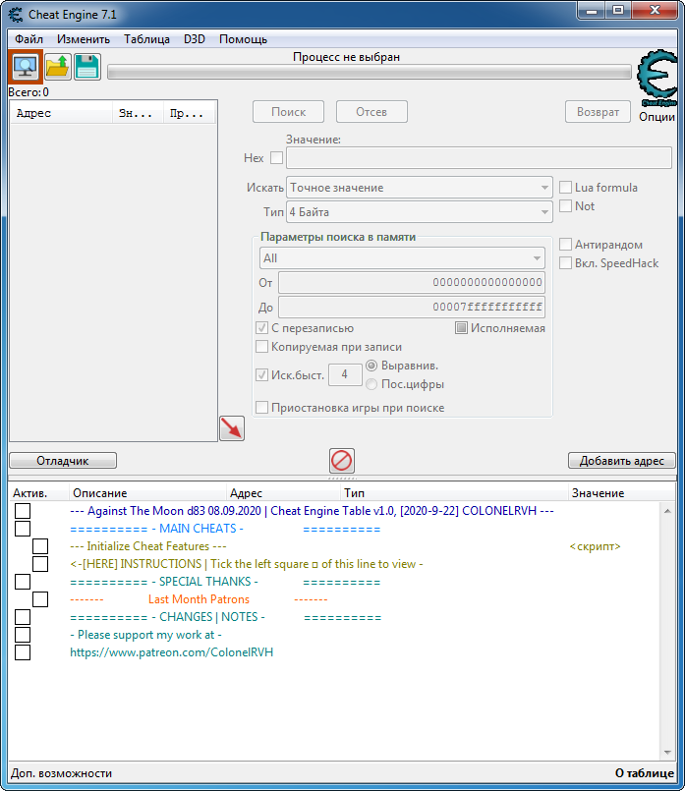Click the open folder load table icon
The image size is (685, 791).
[57, 67]
